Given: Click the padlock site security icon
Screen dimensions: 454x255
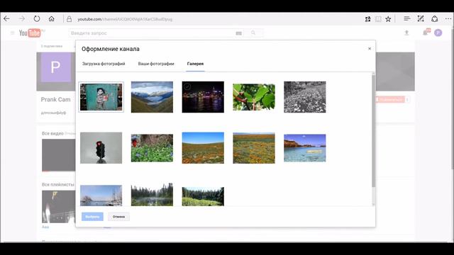Looking at the screenshot, I should click(69, 19).
